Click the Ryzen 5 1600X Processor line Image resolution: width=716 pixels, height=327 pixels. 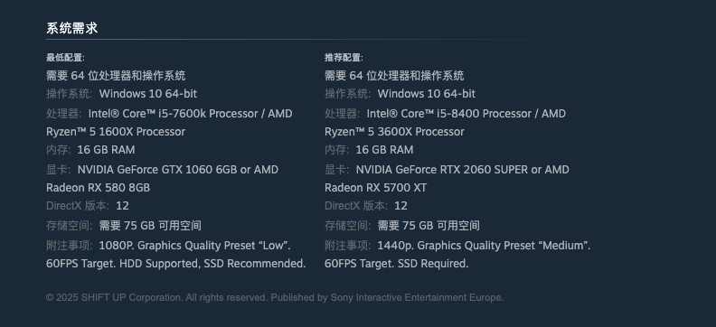[116, 132]
